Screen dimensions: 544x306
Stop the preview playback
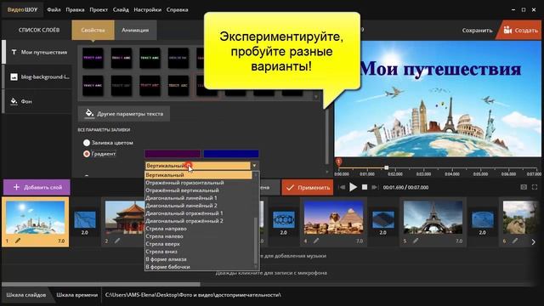point(365,187)
